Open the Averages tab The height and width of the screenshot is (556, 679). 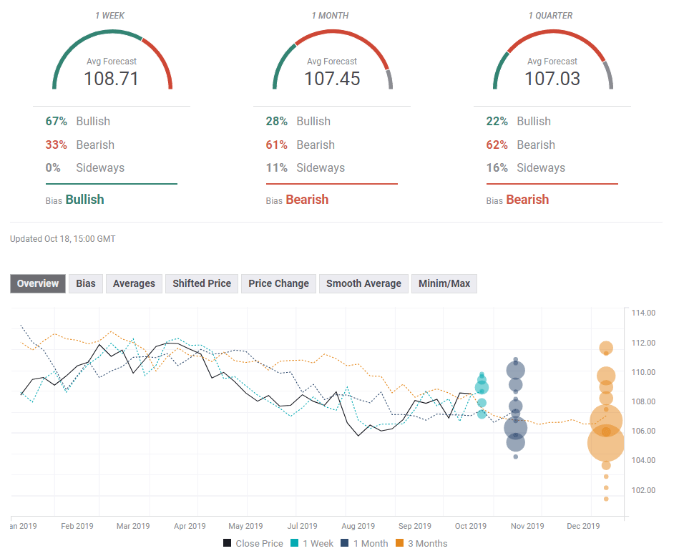(x=134, y=283)
